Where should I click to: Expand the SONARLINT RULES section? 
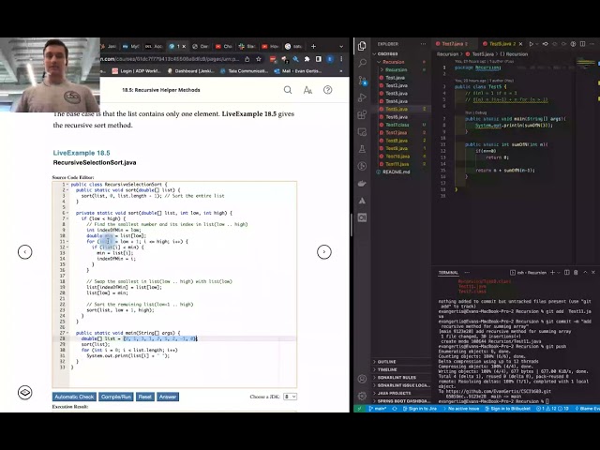pyautogui.click(x=400, y=377)
